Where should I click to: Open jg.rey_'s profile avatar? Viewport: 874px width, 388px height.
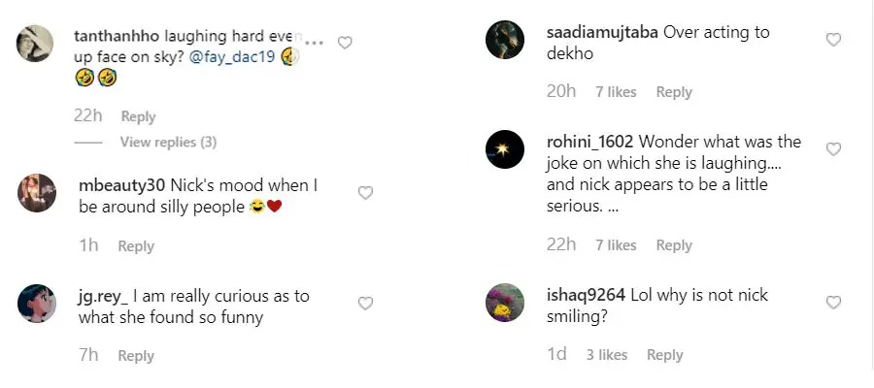[x=38, y=304]
